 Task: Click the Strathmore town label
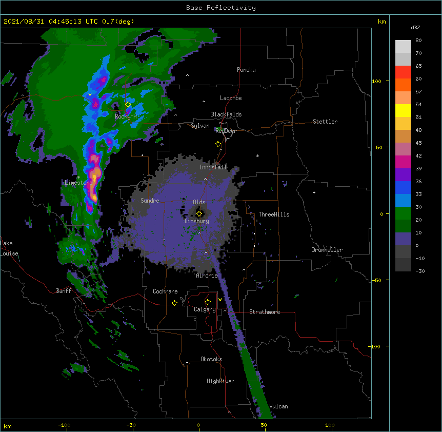pyautogui.click(x=265, y=312)
